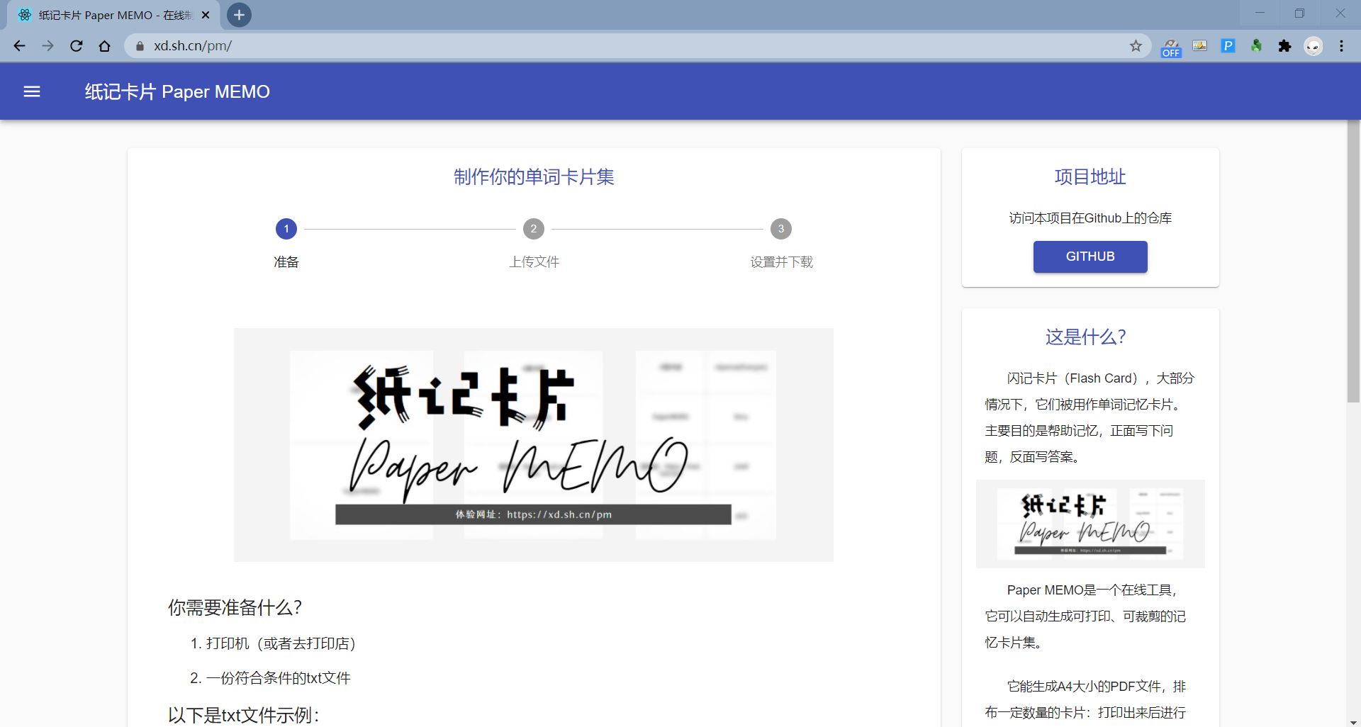Click the address bar URL field
Screen dimensions: 1361x727
(x=567, y=46)
